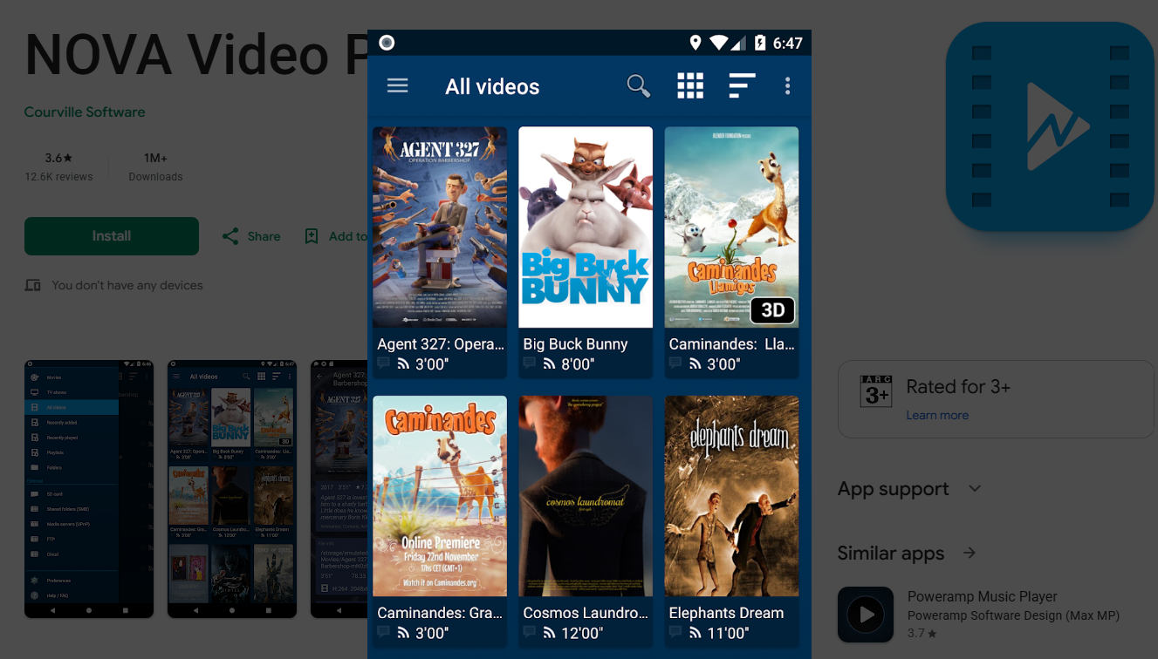Click the 3+ age rating badge
Screen dimensions: 1158x659
(876, 391)
